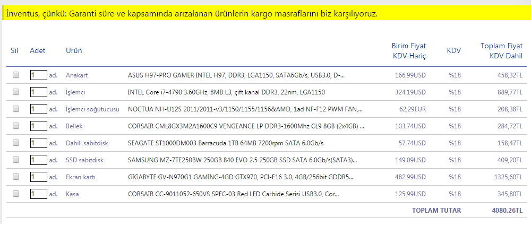
Task: Open the Anakart category link
Action: click(76, 75)
